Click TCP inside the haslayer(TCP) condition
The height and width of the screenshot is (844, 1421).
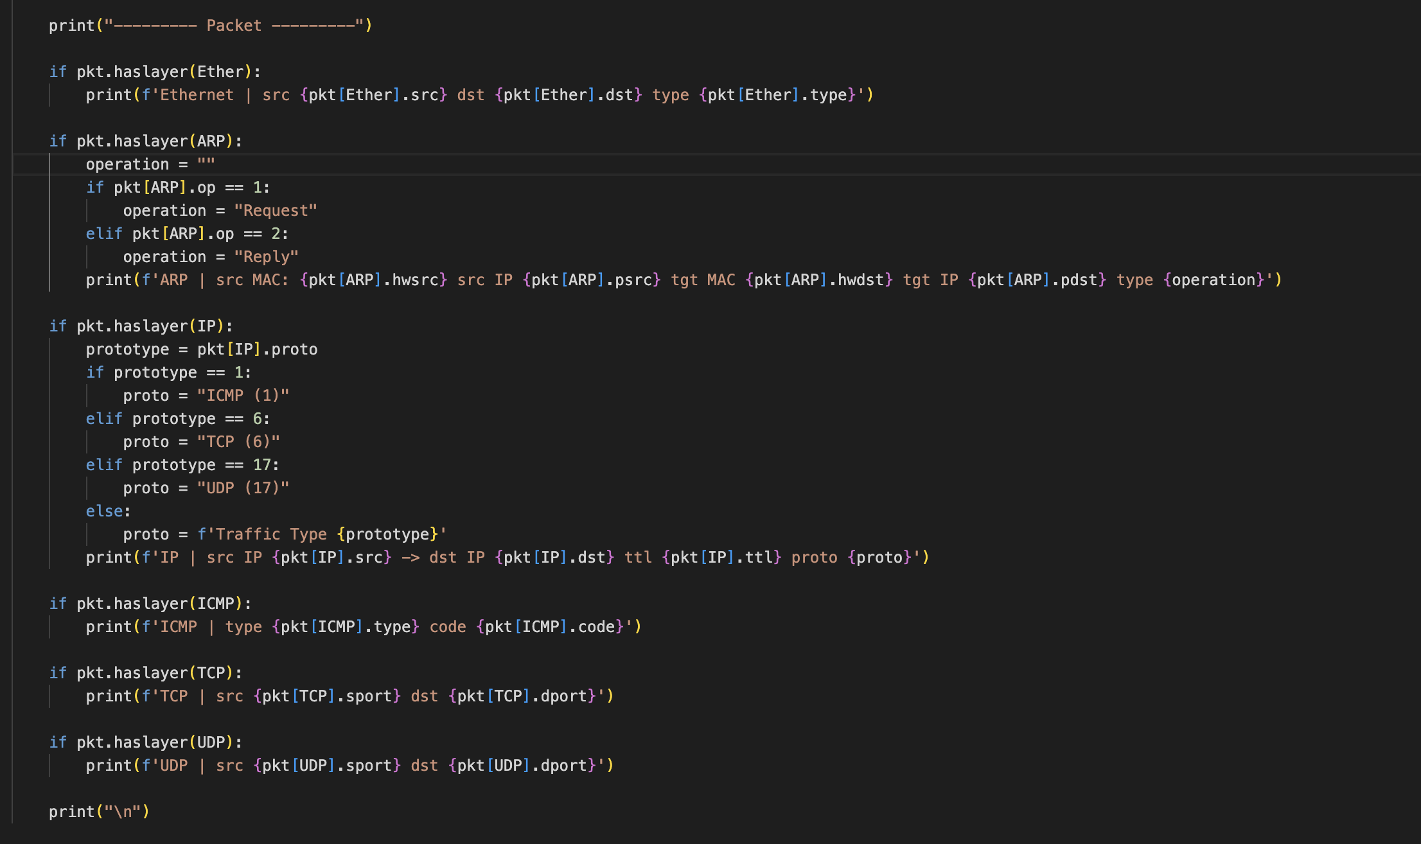pos(211,673)
